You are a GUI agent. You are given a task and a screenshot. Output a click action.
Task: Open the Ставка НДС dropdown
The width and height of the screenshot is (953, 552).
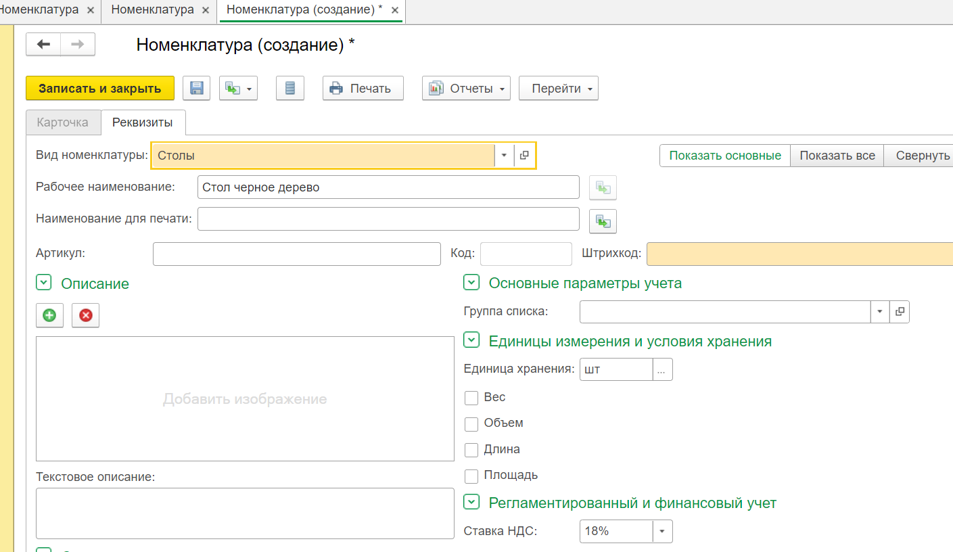point(662,531)
